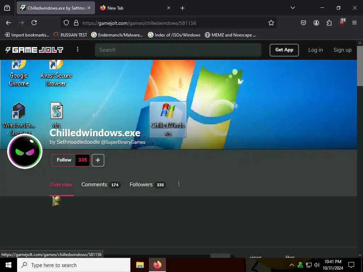The image size is (363, 272).
Task: Open the Firefox hamburger menu
Action: (354, 23)
